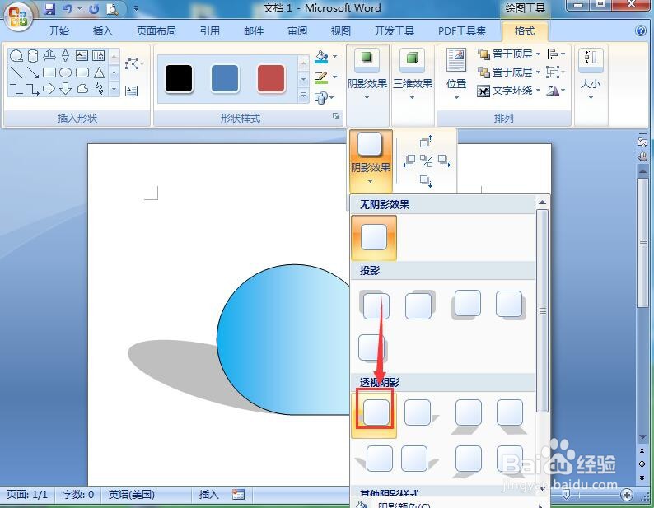This screenshot has height=508, width=654.
Task: Click the Office button logo
Action: pyautogui.click(x=17, y=16)
